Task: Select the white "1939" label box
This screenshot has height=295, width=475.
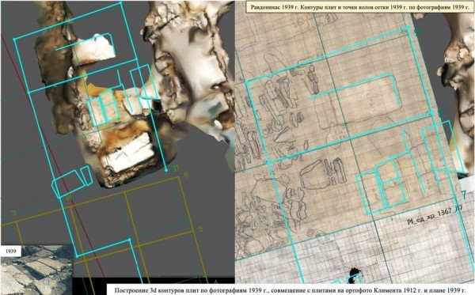Action: tap(10, 252)
